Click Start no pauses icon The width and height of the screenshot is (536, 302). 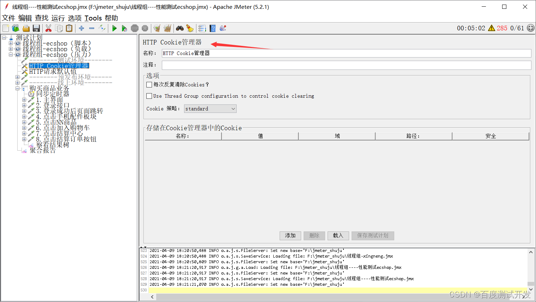(124, 28)
